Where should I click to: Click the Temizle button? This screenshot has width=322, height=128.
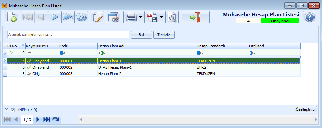pos(164,35)
